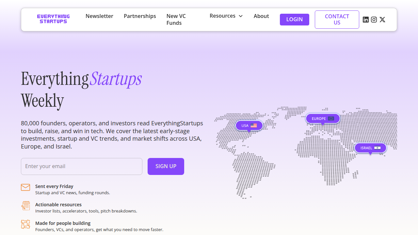Click the SIGN UP button
The image size is (418, 235).
166,166
